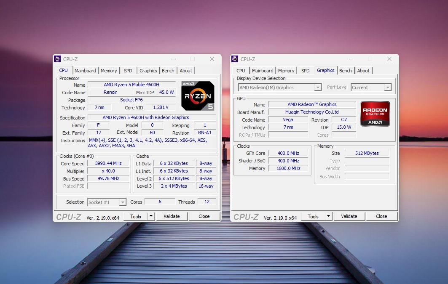Viewport: 448px width, 284px height.
Task: Click Bus Speed value 99.76 MHz
Action: click(x=108, y=178)
